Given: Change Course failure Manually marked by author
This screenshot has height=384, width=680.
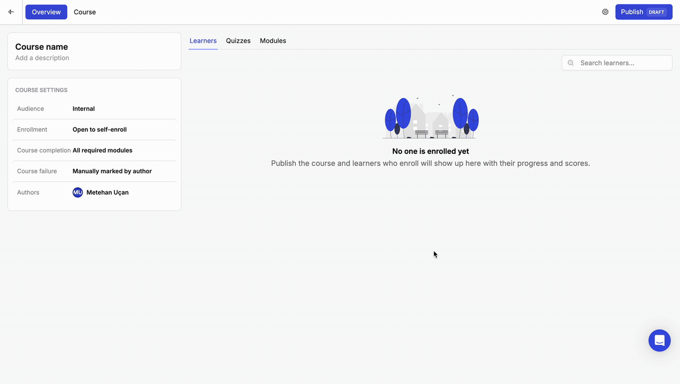Looking at the screenshot, I should tap(112, 171).
